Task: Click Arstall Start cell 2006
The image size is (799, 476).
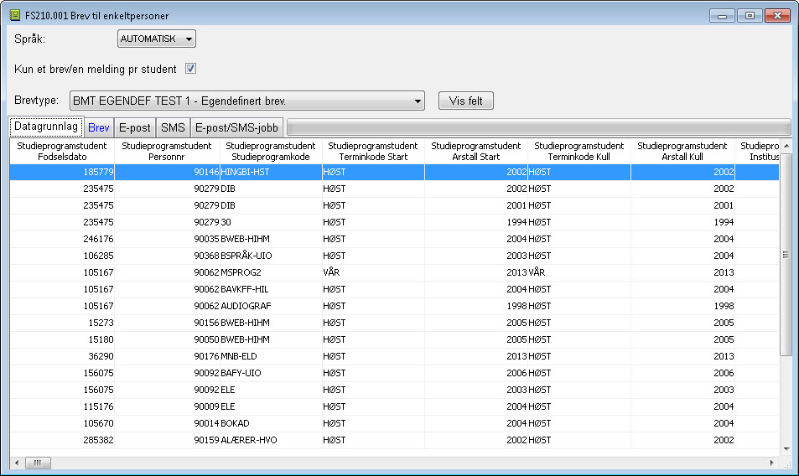Action: click(476, 373)
